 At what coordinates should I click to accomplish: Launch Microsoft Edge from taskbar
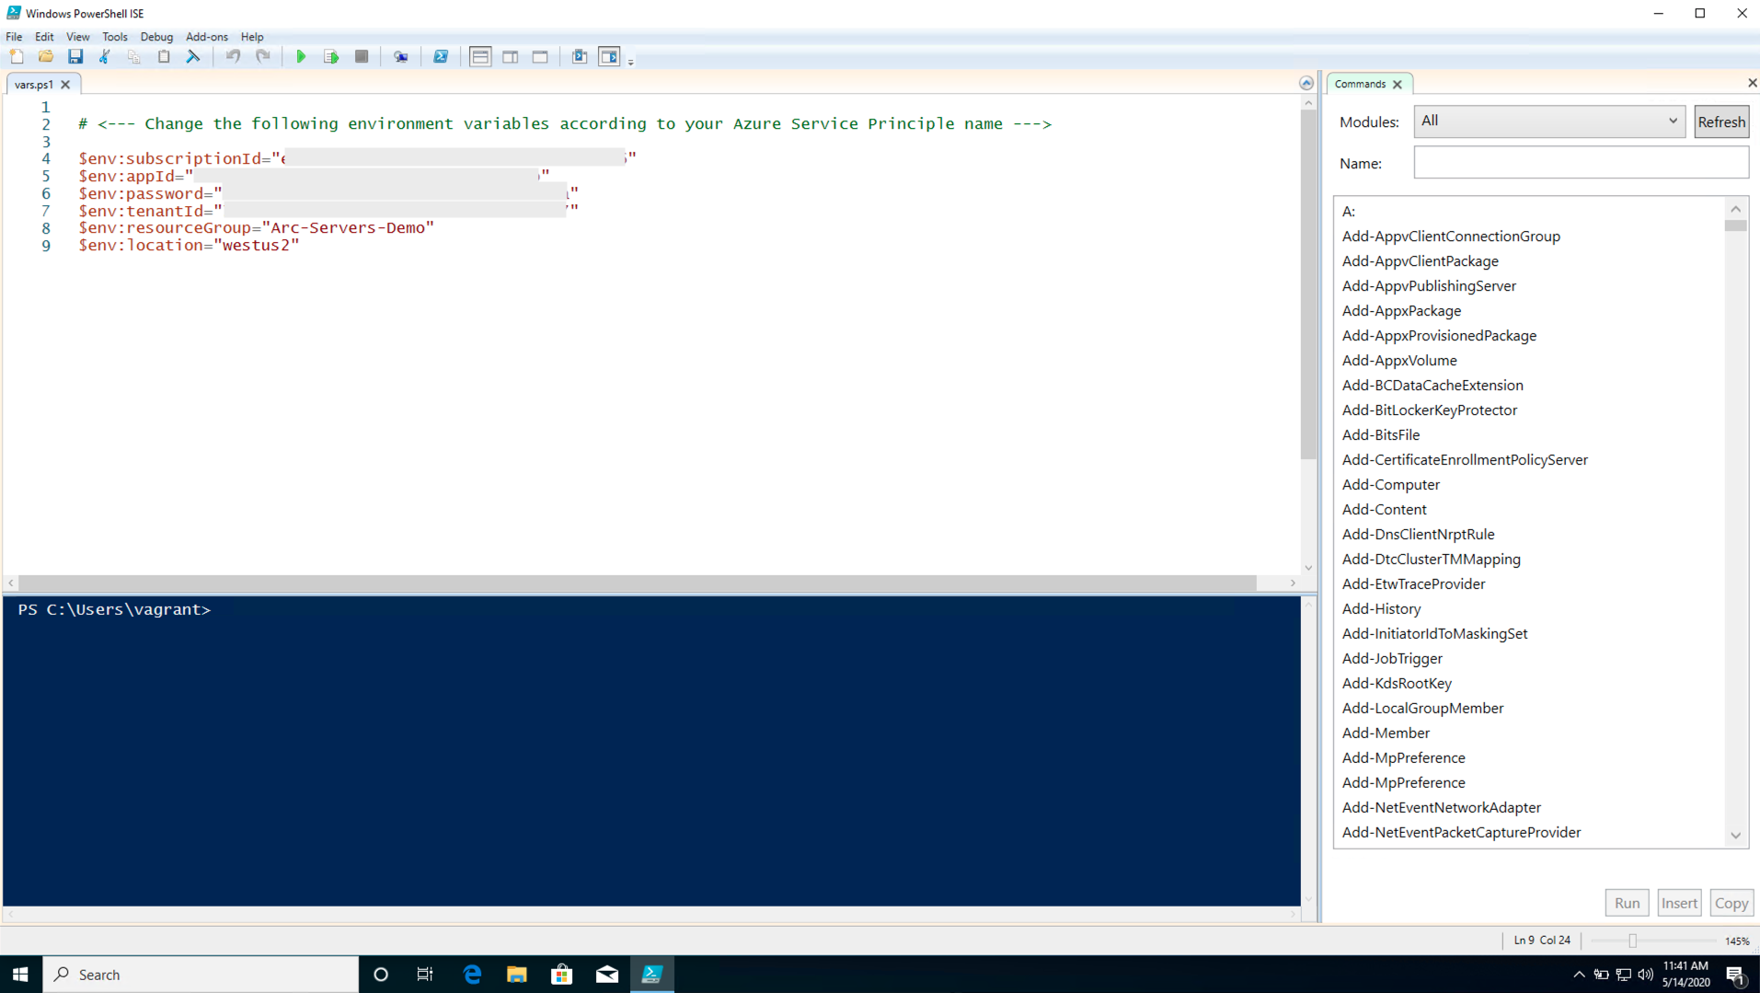coord(472,975)
